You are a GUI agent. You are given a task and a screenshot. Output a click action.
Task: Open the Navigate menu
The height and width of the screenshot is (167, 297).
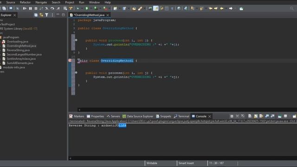[x=41, y=2]
